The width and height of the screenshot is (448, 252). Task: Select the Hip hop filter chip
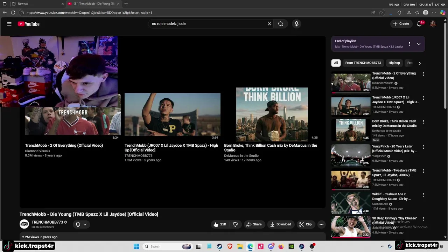[394, 63]
